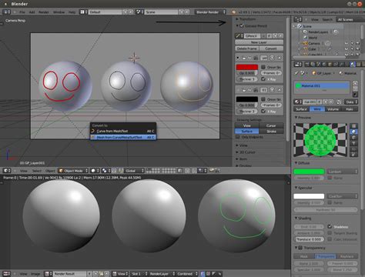Select the Surface material type tab
The image size is (365, 277).
[x=301, y=109]
